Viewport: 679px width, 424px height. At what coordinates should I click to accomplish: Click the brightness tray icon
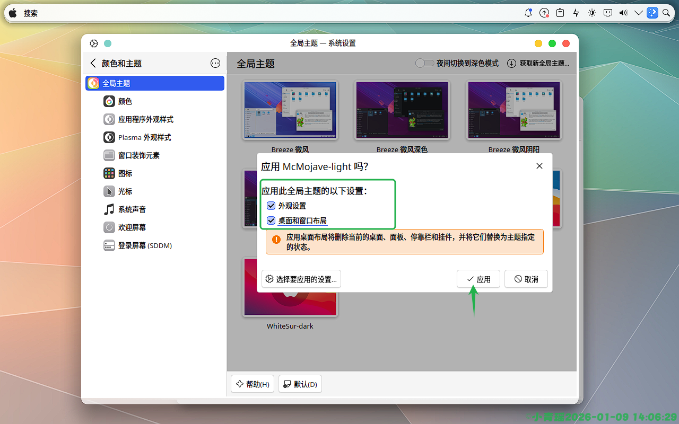click(592, 13)
